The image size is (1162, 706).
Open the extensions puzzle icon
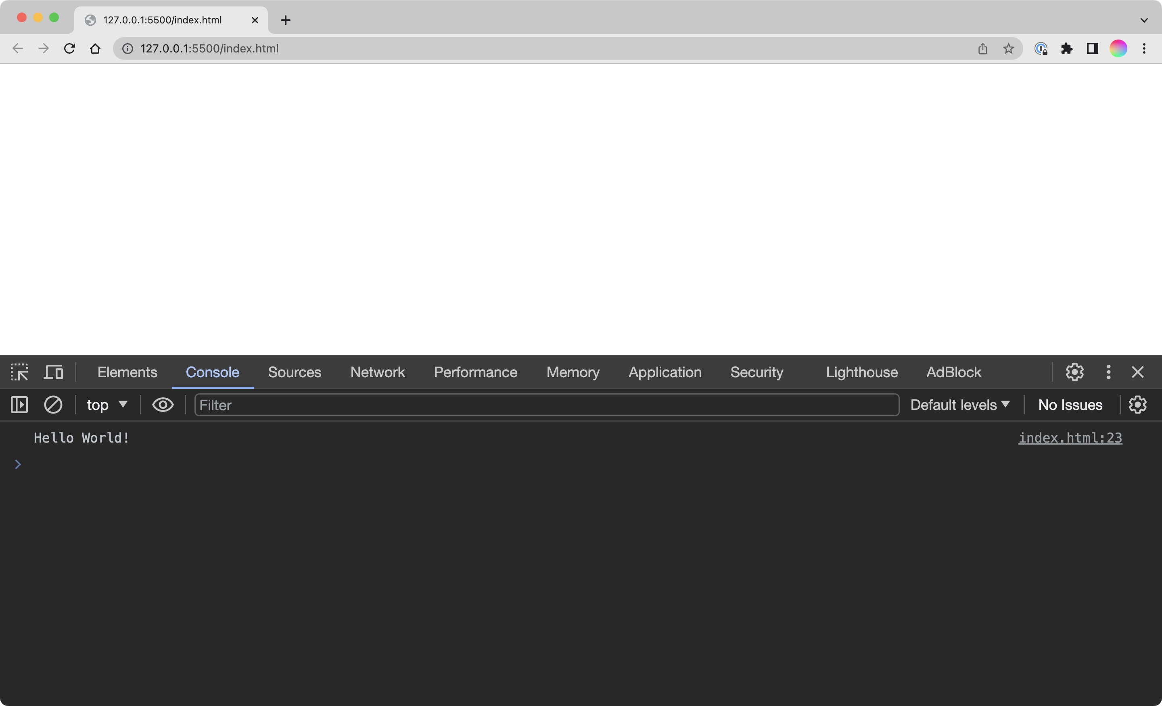pyautogui.click(x=1066, y=48)
